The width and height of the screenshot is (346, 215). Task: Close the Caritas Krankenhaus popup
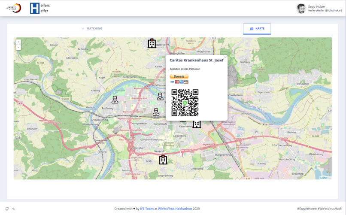[x=225, y=57]
